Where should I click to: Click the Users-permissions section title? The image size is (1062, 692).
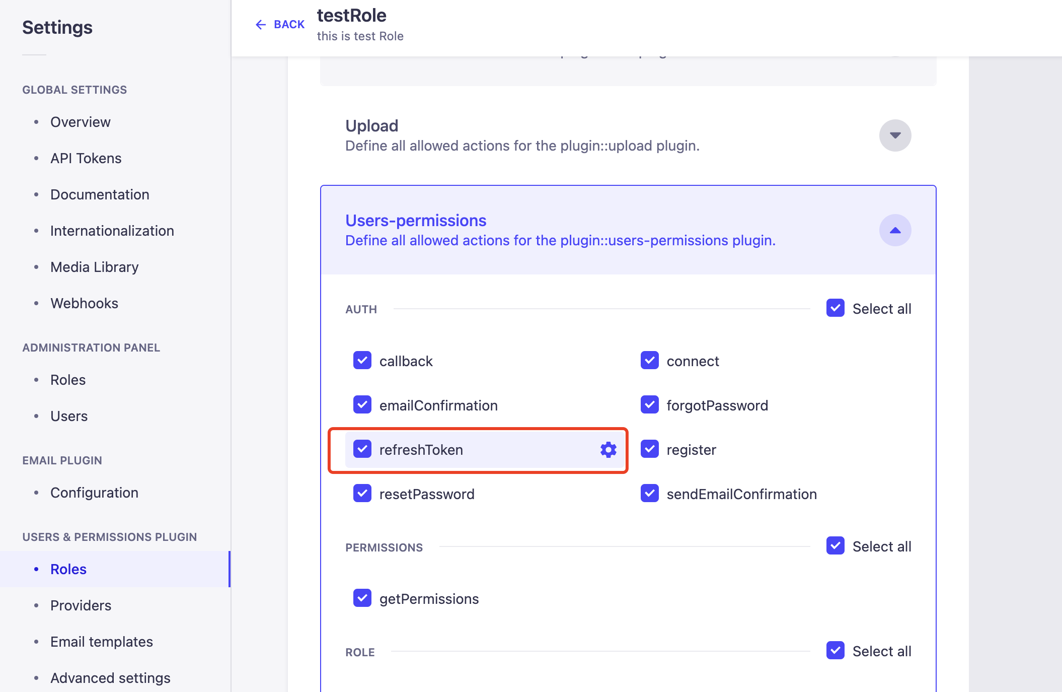click(x=416, y=221)
